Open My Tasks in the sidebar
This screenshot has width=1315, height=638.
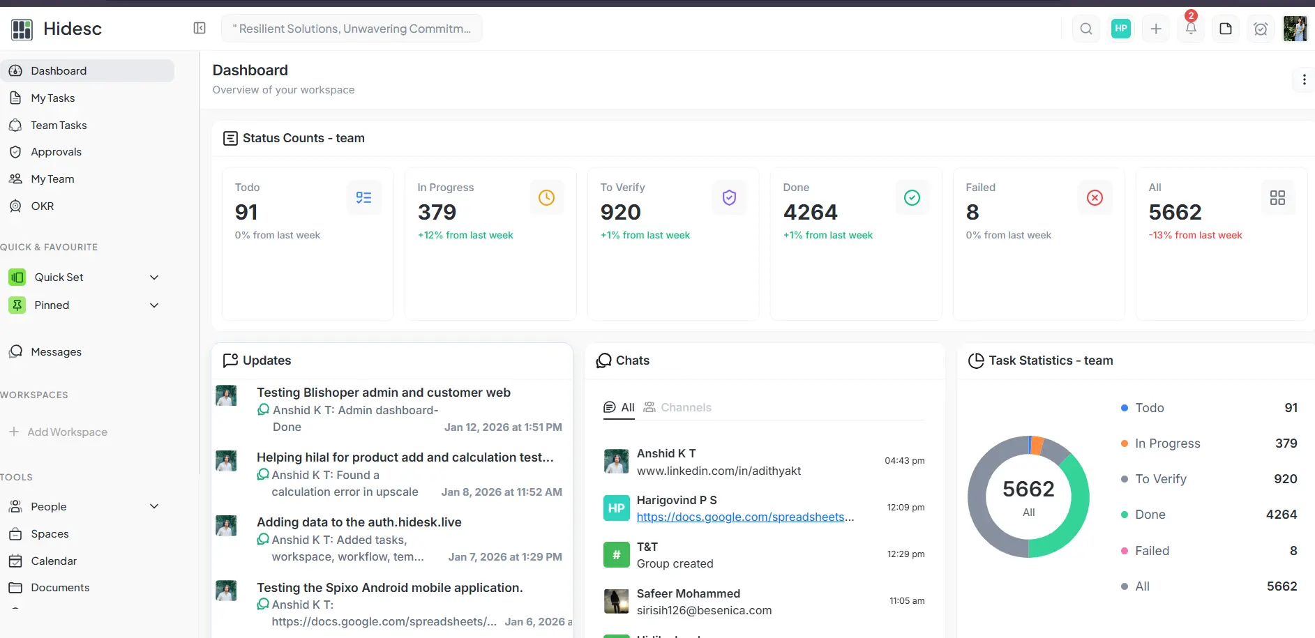[53, 98]
